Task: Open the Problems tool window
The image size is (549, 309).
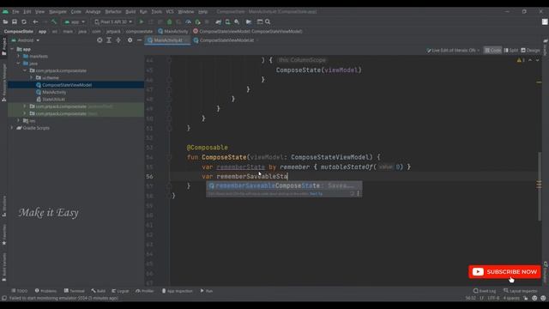Action: click(45, 291)
